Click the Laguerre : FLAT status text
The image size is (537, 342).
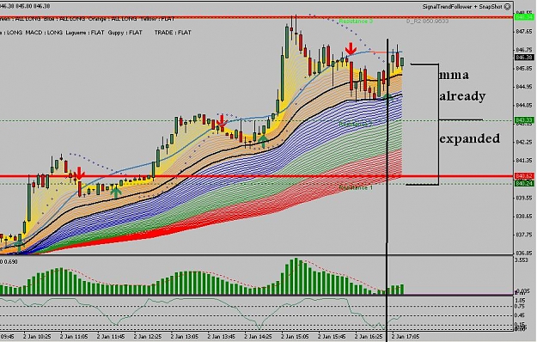pos(85,33)
